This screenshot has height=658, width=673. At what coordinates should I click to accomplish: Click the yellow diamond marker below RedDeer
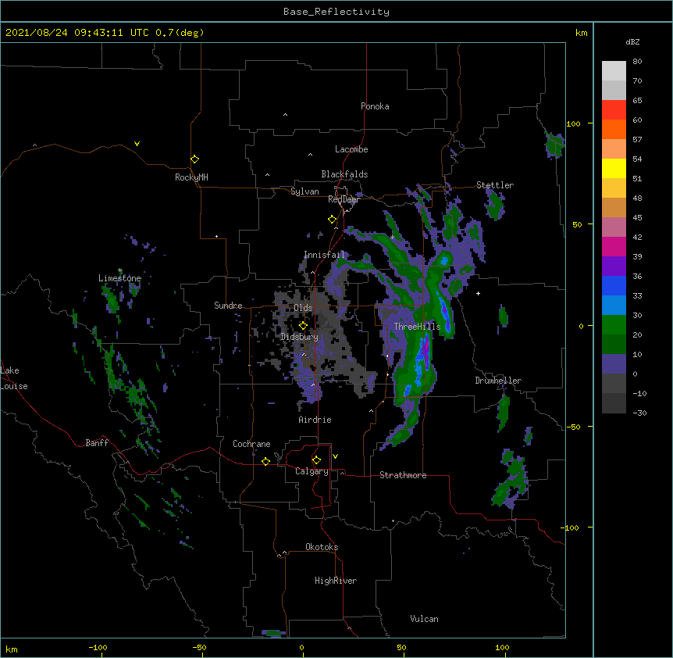[333, 220]
